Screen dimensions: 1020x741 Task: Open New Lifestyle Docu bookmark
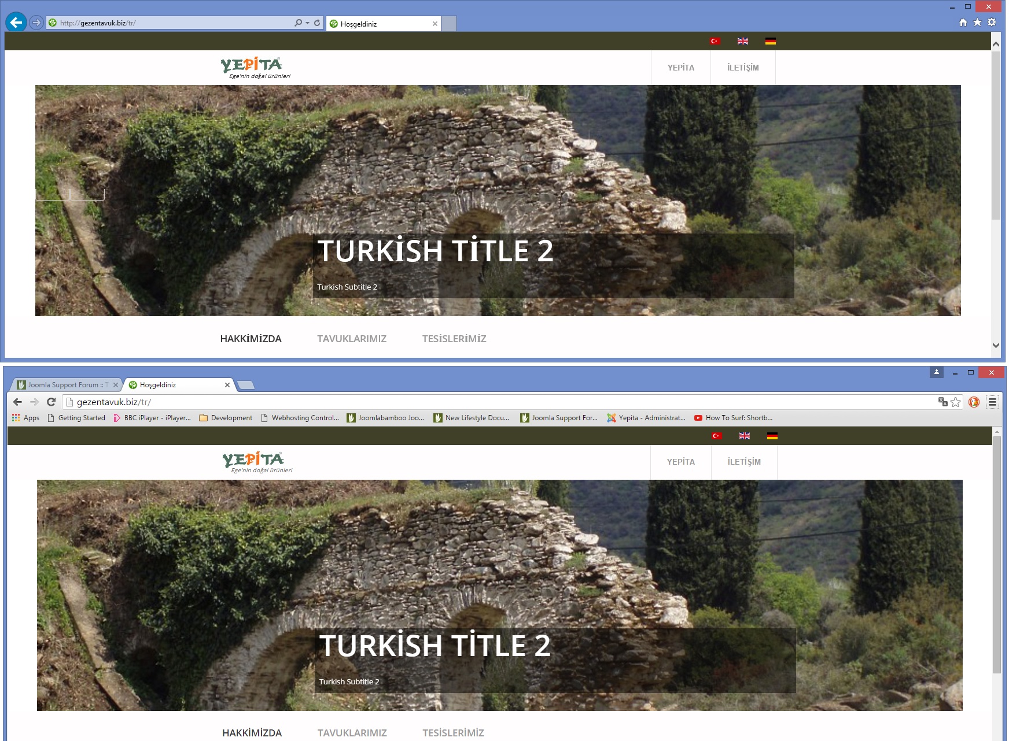472,418
